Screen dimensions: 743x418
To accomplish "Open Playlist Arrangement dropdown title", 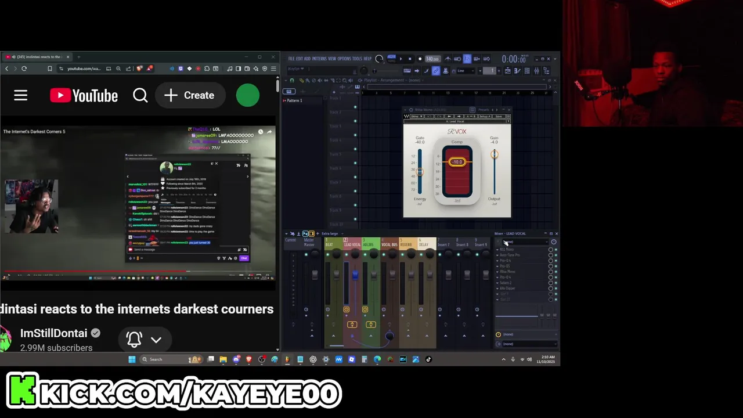I will pyautogui.click(x=393, y=80).
